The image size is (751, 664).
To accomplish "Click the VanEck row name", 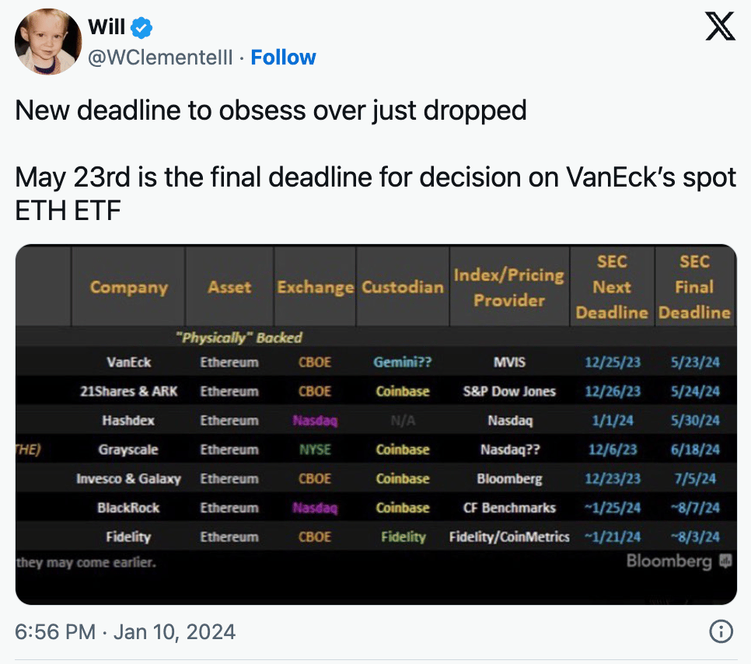I will (x=128, y=362).
